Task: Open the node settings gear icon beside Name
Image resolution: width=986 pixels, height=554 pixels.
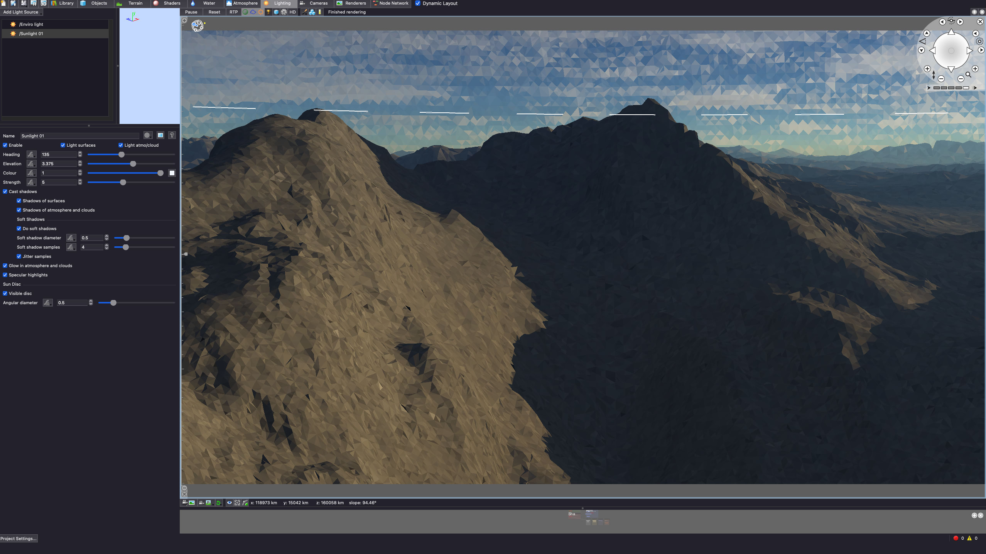Action: tap(147, 135)
